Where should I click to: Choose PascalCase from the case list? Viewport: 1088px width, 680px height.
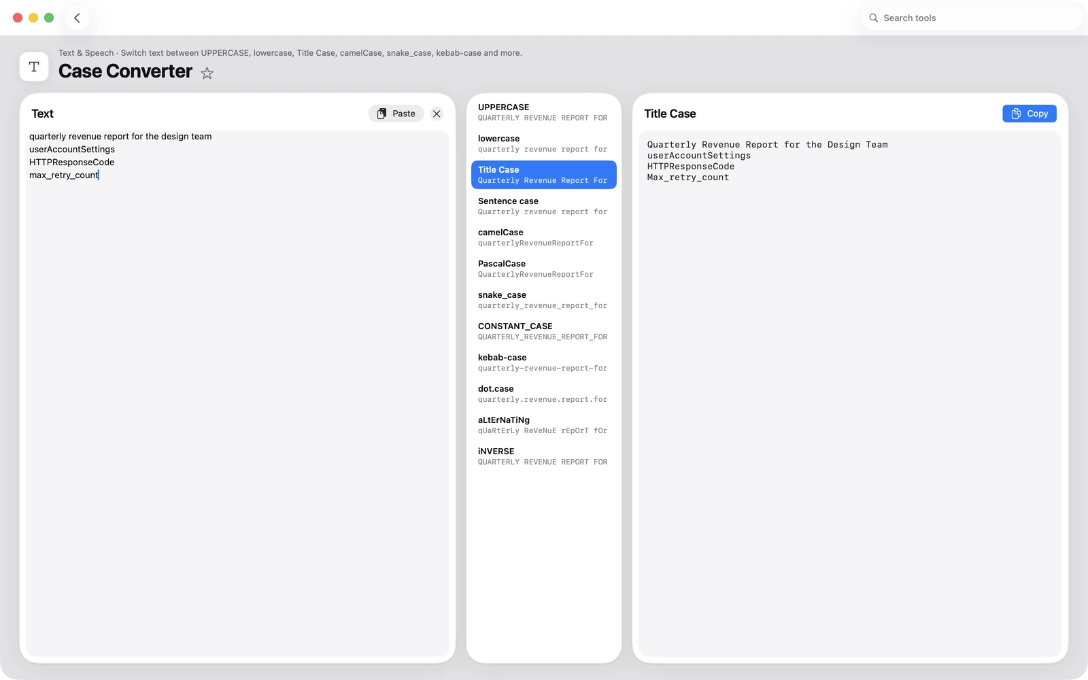click(x=543, y=269)
